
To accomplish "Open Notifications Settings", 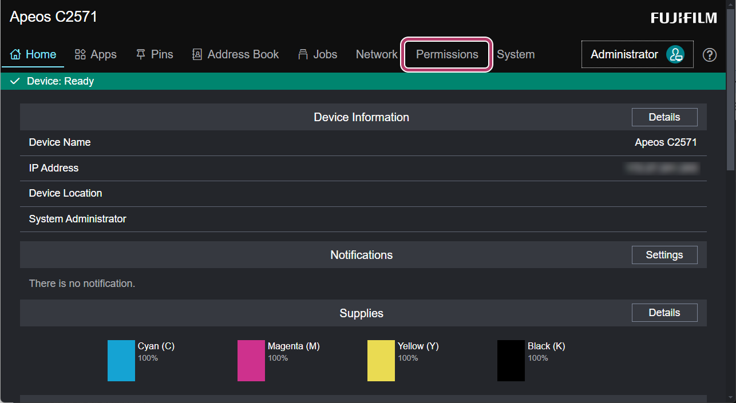I will pyautogui.click(x=664, y=255).
